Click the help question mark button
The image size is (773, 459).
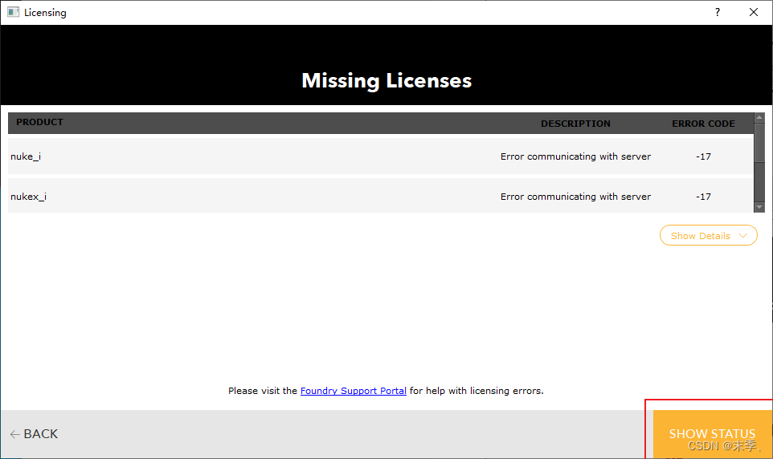[718, 12]
